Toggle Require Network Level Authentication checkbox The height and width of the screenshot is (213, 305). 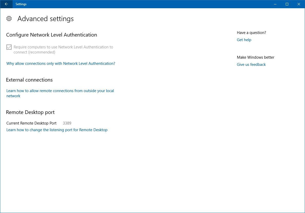tap(9, 47)
